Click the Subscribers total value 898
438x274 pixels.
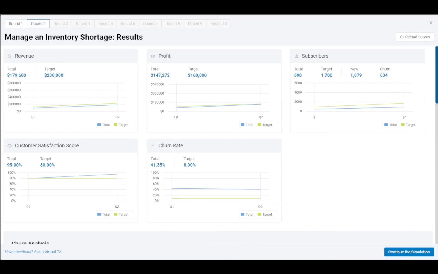tap(298, 75)
